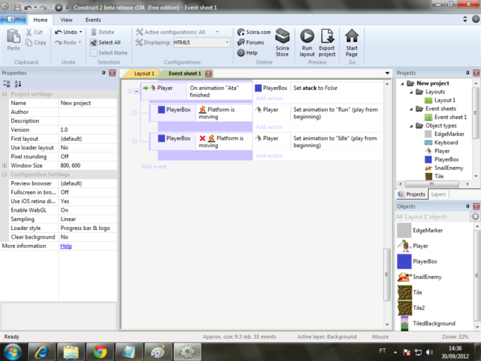Click the Copy button in Clipboard group
Viewport: 481px width, 361px height.
36,42
